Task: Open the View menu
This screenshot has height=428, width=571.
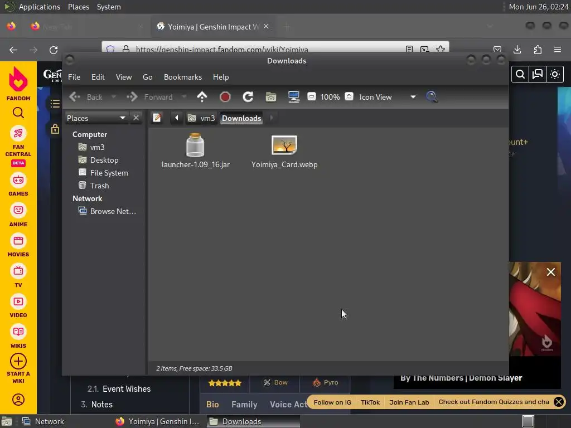Action: pos(124,77)
